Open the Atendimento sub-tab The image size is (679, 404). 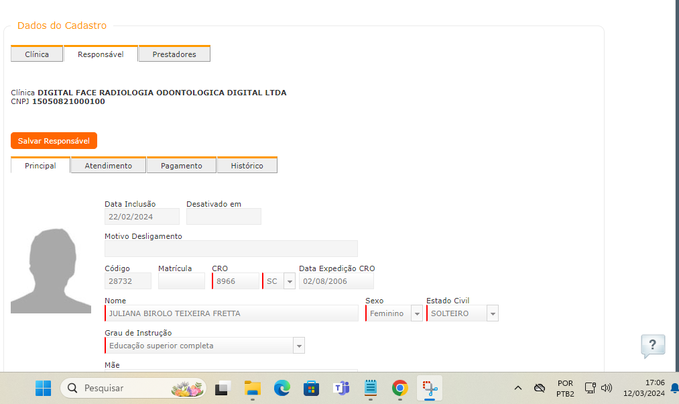pos(109,165)
